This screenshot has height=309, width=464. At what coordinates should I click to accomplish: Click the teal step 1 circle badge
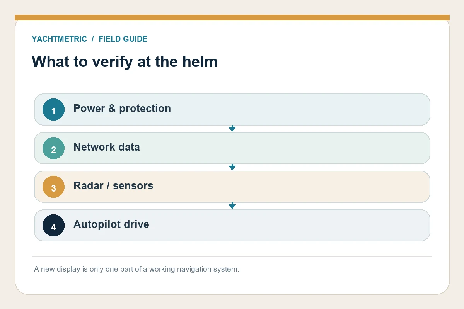53,110
